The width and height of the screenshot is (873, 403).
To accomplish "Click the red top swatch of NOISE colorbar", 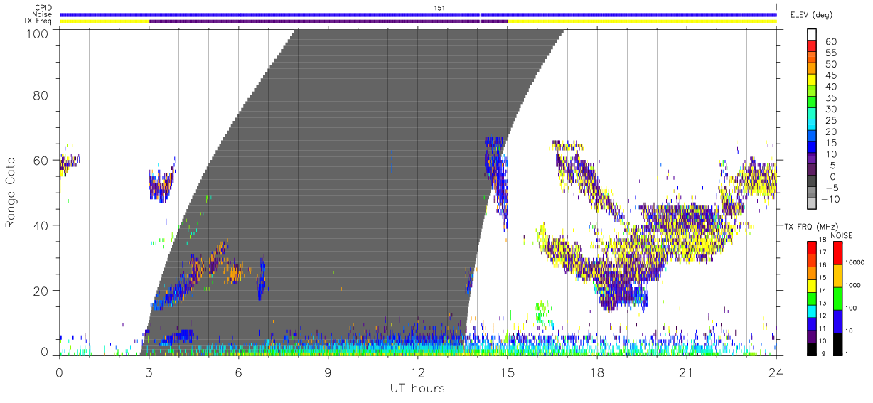I will tap(838, 252).
